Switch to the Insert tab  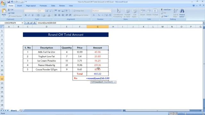[x=20, y=6]
